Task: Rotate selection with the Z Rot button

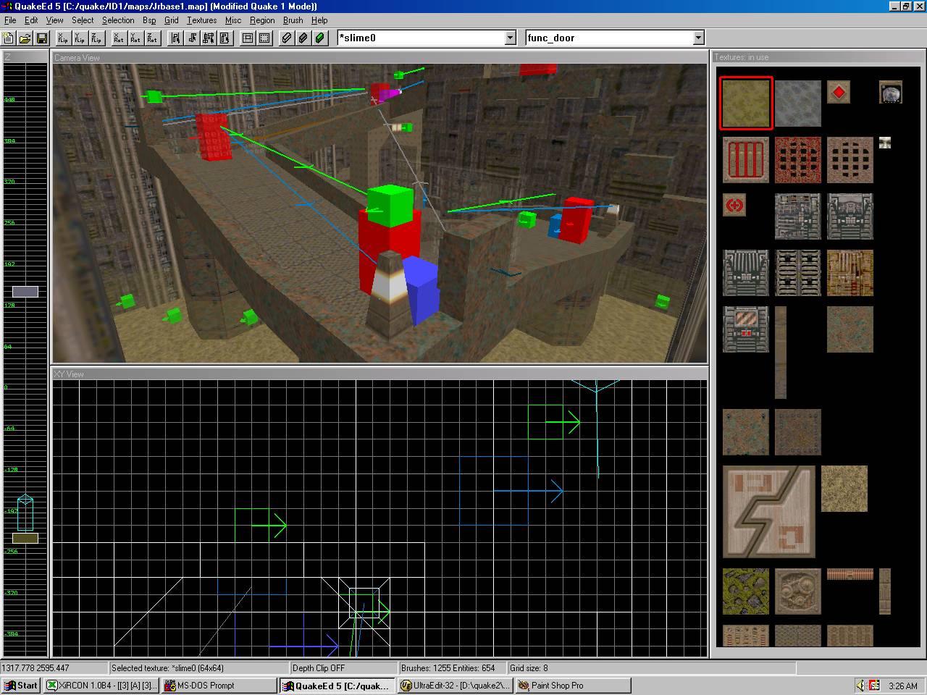Action: 152,38
